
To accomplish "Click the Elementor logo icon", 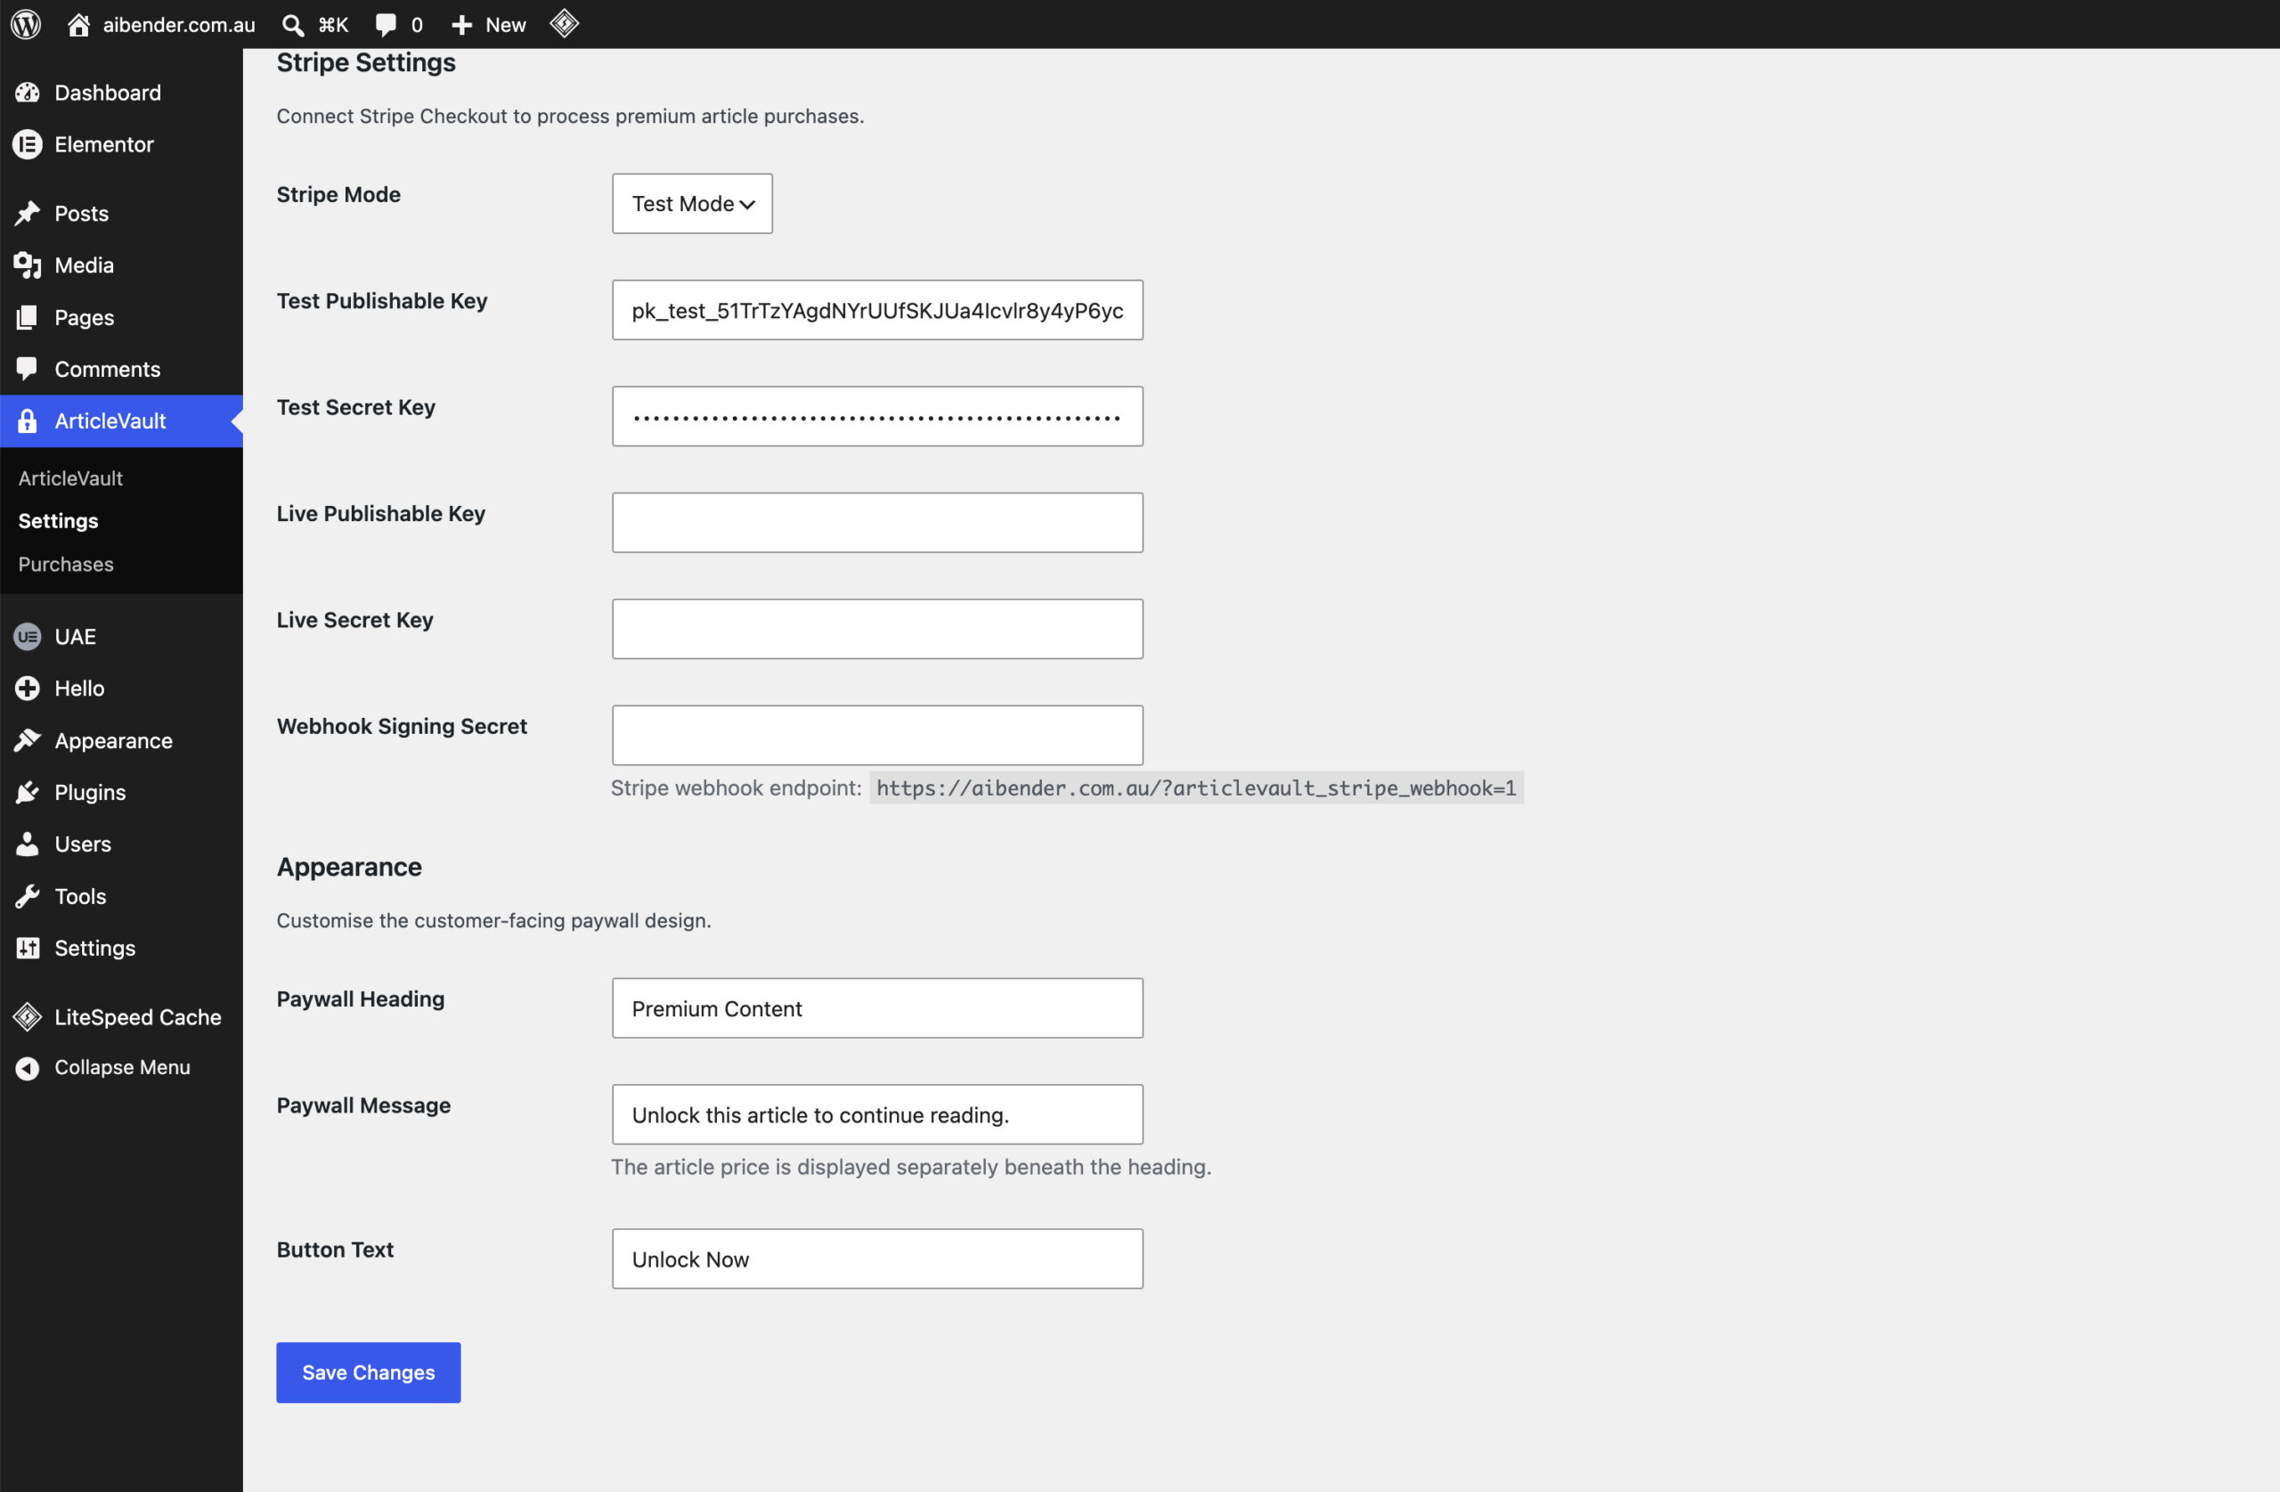I will coord(28,144).
